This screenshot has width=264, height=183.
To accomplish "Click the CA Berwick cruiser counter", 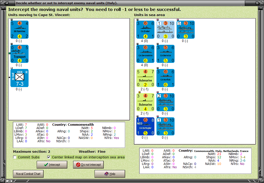I will pos(165,54).
